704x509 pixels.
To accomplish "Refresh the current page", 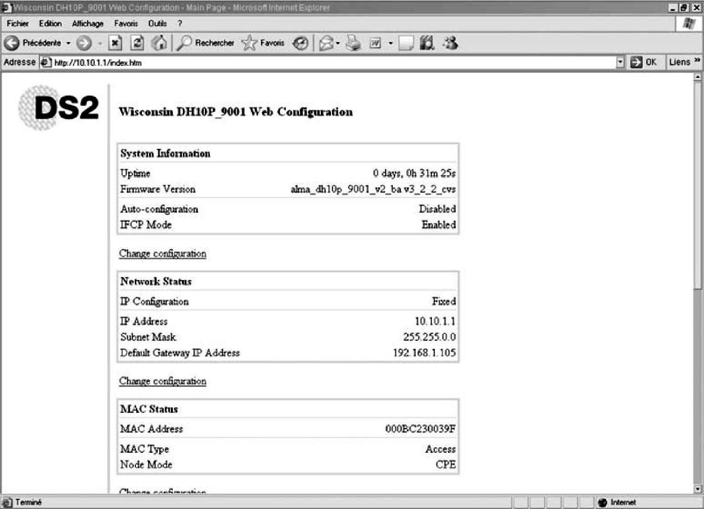I will tap(137, 43).
